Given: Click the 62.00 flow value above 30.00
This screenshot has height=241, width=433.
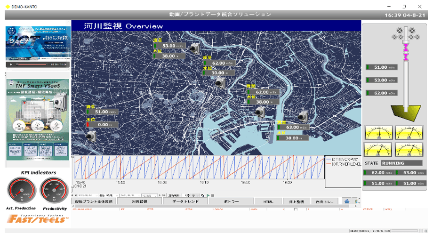Looking at the screenshot, I should 219,63.
